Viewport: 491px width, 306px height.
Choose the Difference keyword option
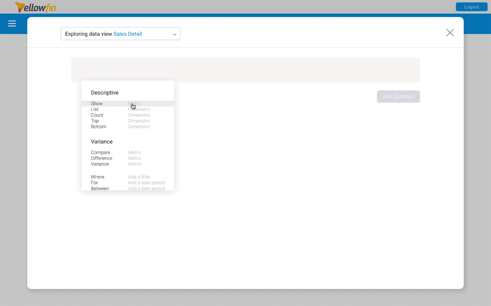102,158
